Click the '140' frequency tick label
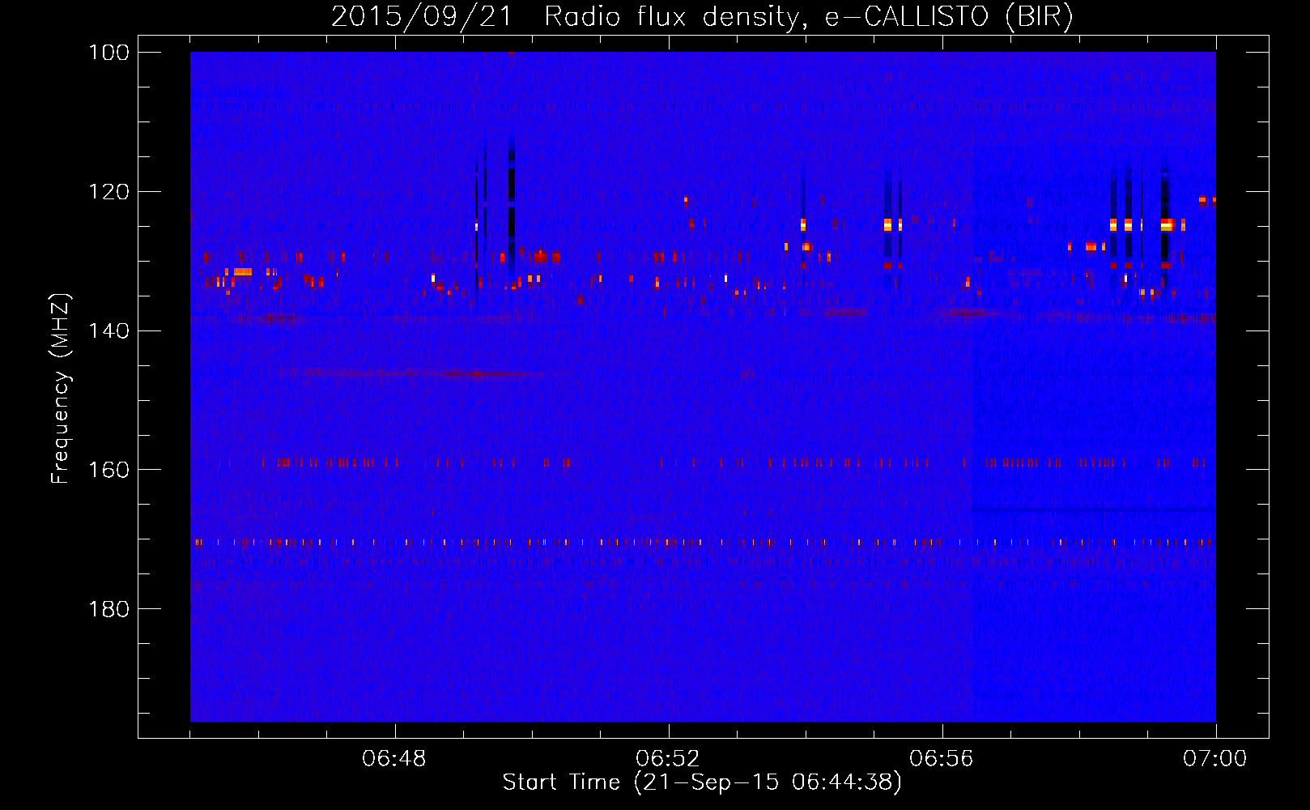The height and width of the screenshot is (810, 1310). pyautogui.click(x=109, y=330)
